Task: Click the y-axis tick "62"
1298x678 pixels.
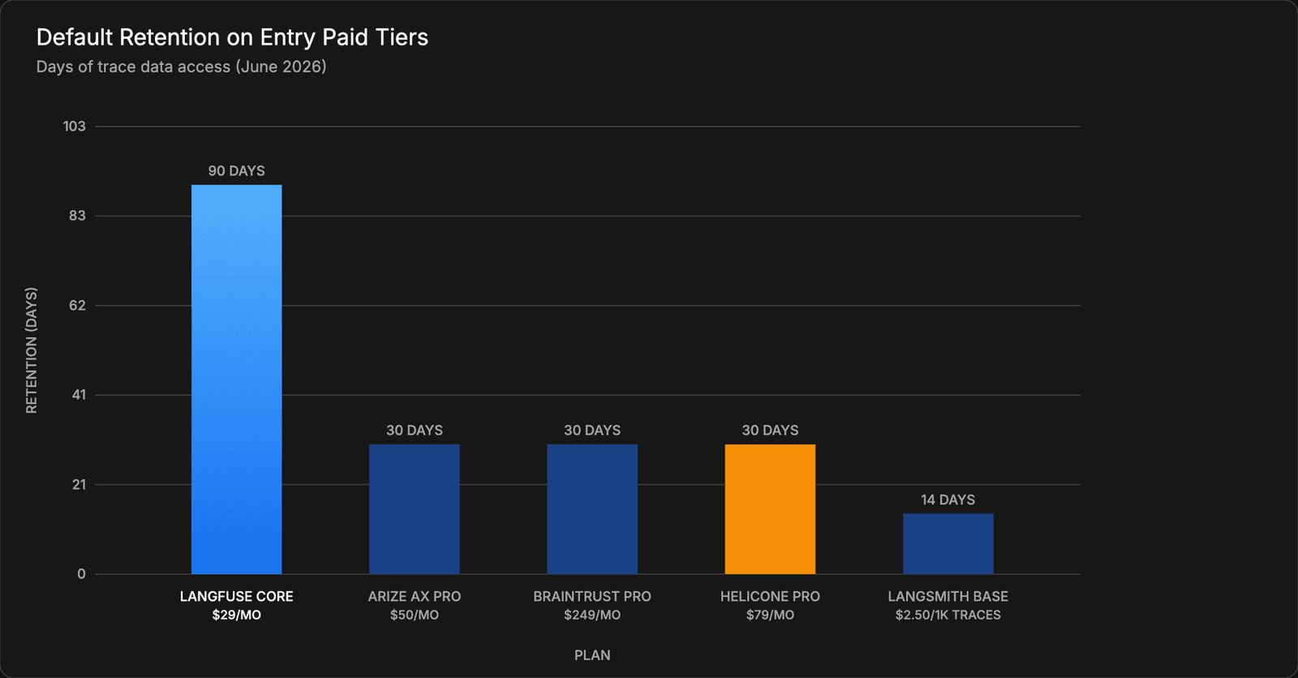Action: pyautogui.click(x=77, y=306)
